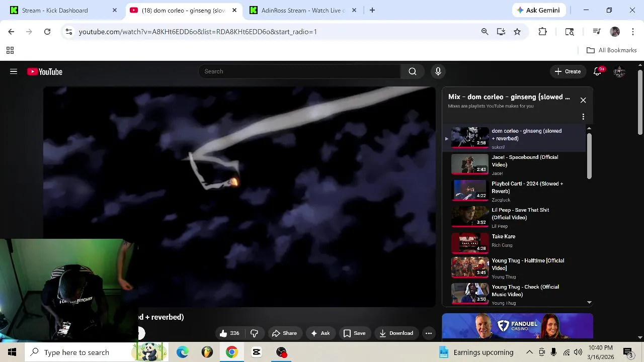Open YouTube notifications bell
This screenshot has width=644, height=362.
(x=598, y=71)
